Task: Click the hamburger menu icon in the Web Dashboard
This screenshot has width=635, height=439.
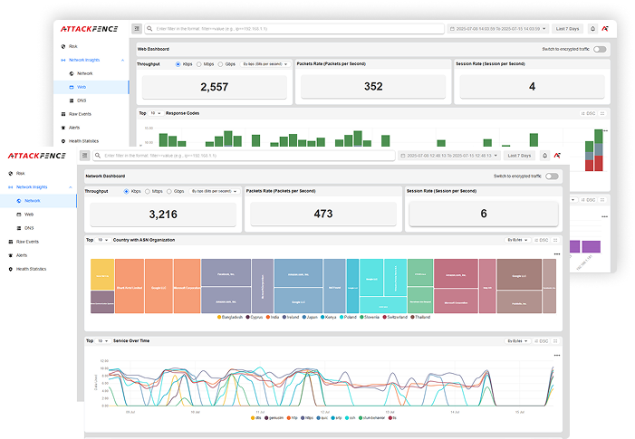Action: [137, 29]
